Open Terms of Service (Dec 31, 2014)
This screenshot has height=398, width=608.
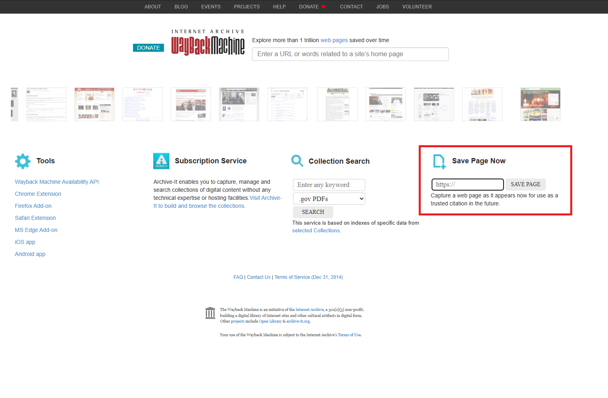click(309, 277)
